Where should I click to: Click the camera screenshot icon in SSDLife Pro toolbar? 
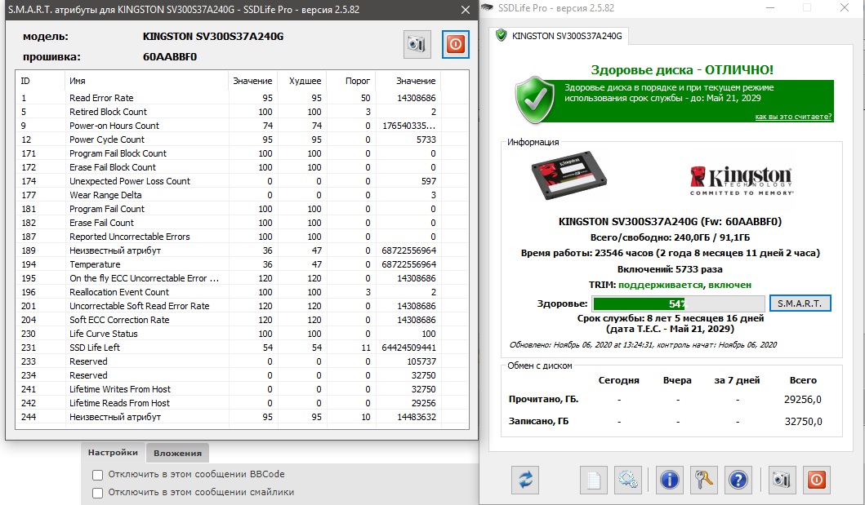(x=782, y=480)
